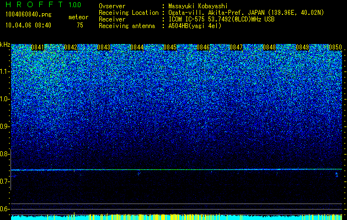
Task: Click the 0.8 frequency axis label
Action: pos(4,154)
